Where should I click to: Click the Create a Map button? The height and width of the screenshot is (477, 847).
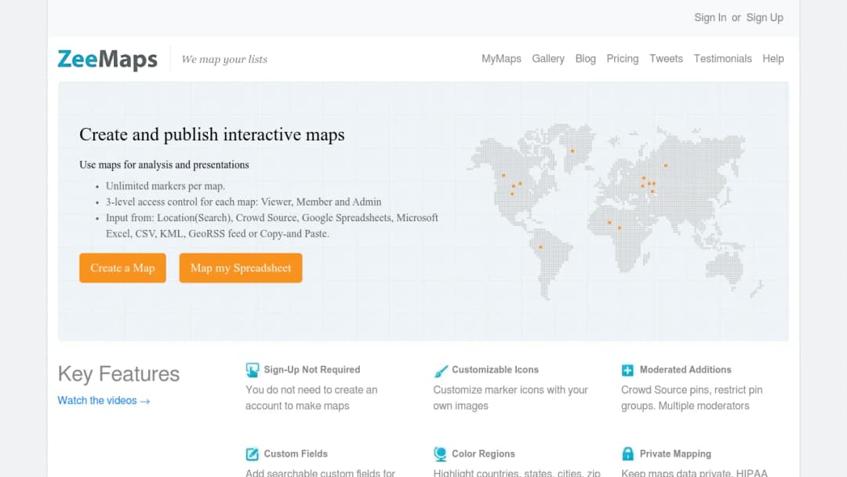click(x=122, y=268)
